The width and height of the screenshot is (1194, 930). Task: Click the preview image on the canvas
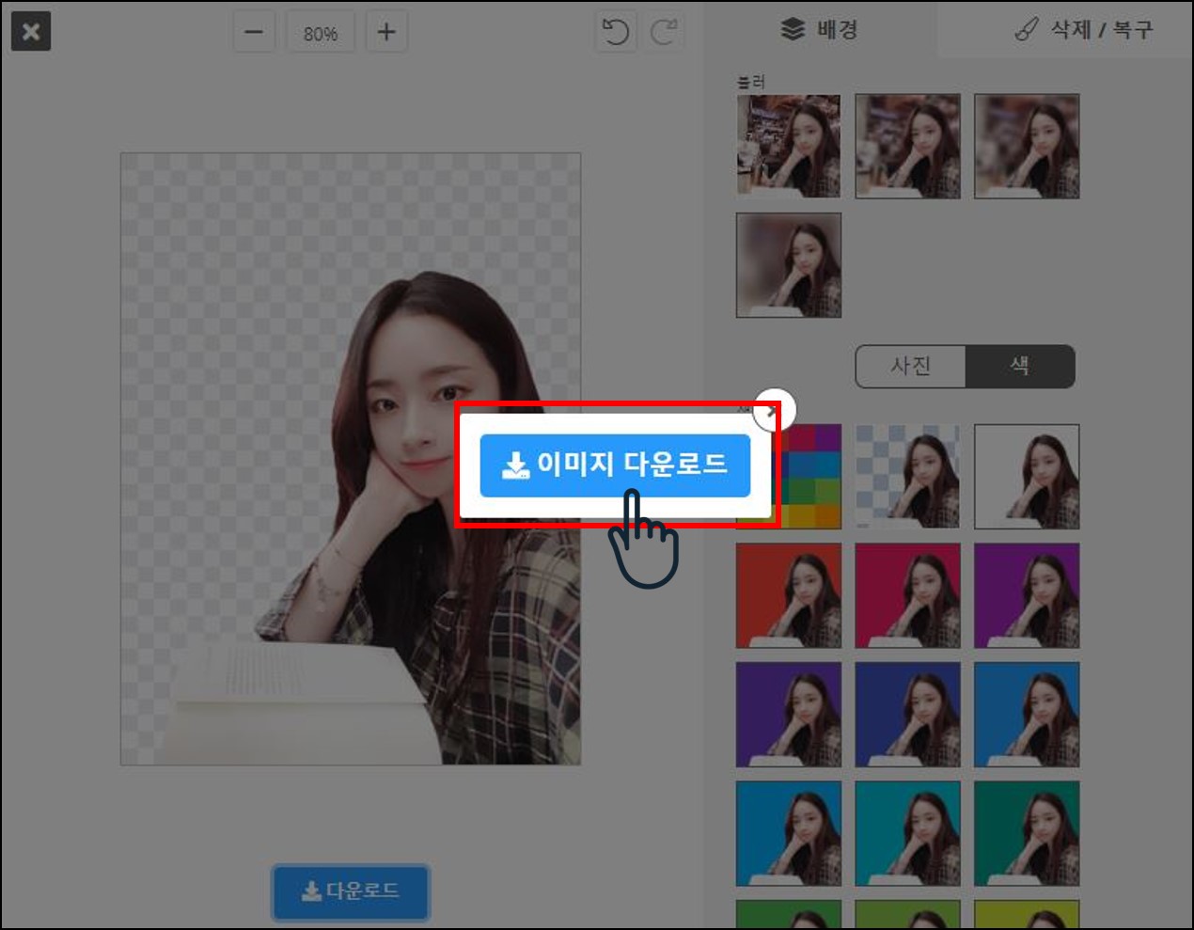pyautogui.click(x=351, y=459)
